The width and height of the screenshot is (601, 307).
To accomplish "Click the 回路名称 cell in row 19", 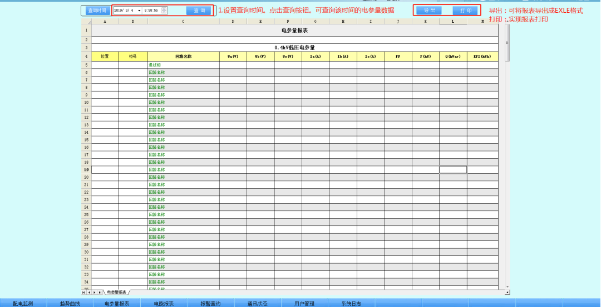I will point(183,170).
